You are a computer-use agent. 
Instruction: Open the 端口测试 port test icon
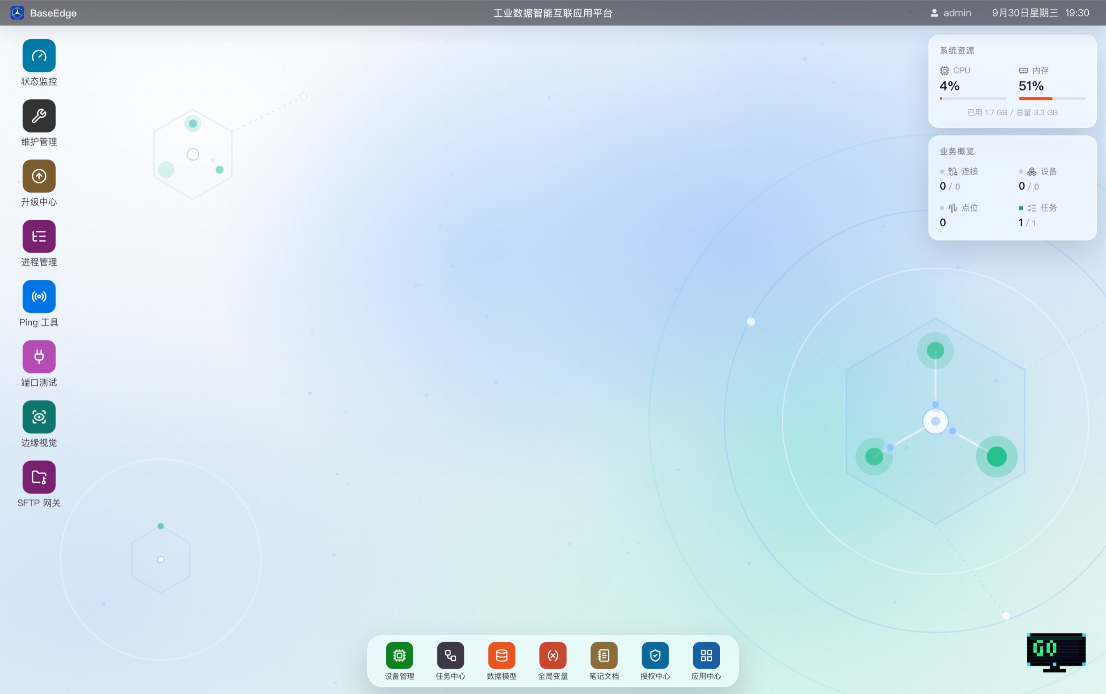pyautogui.click(x=39, y=356)
